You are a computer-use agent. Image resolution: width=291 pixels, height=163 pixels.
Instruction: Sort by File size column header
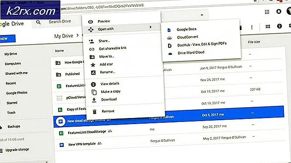254,42
